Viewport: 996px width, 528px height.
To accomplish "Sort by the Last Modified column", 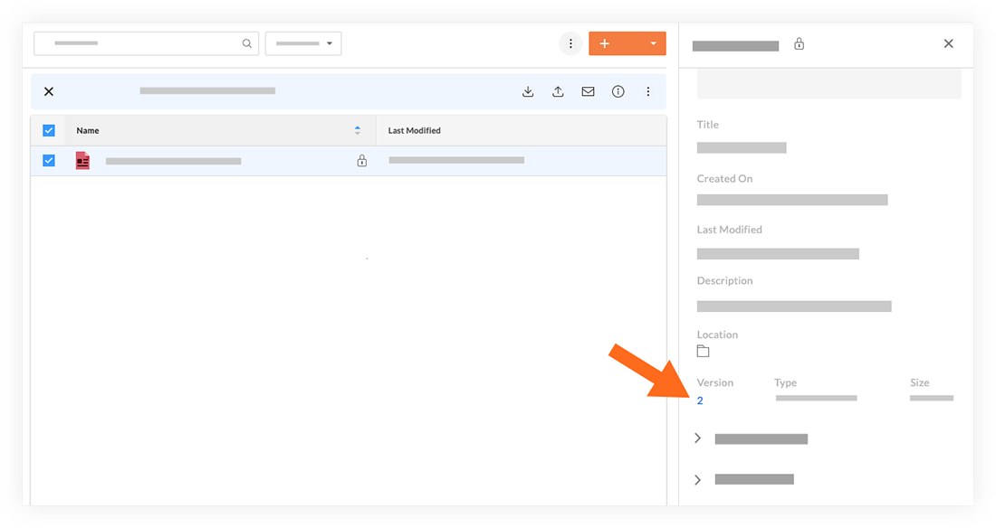I will (414, 130).
